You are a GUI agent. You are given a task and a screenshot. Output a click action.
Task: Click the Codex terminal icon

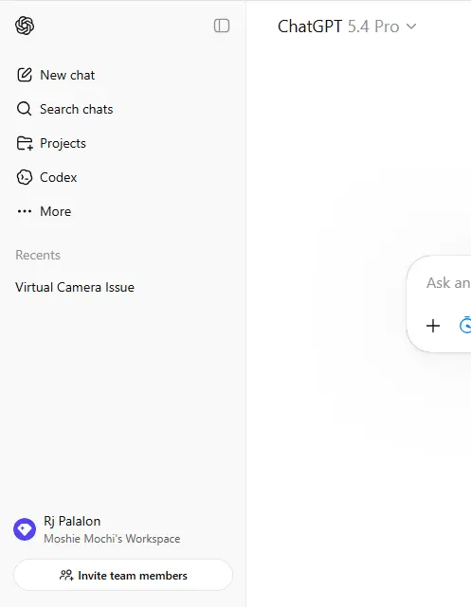click(x=25, y=177)
